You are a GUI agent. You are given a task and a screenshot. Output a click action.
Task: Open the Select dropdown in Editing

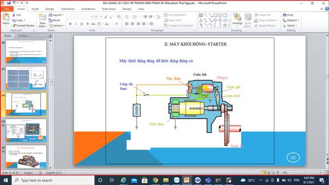[290, 25]
